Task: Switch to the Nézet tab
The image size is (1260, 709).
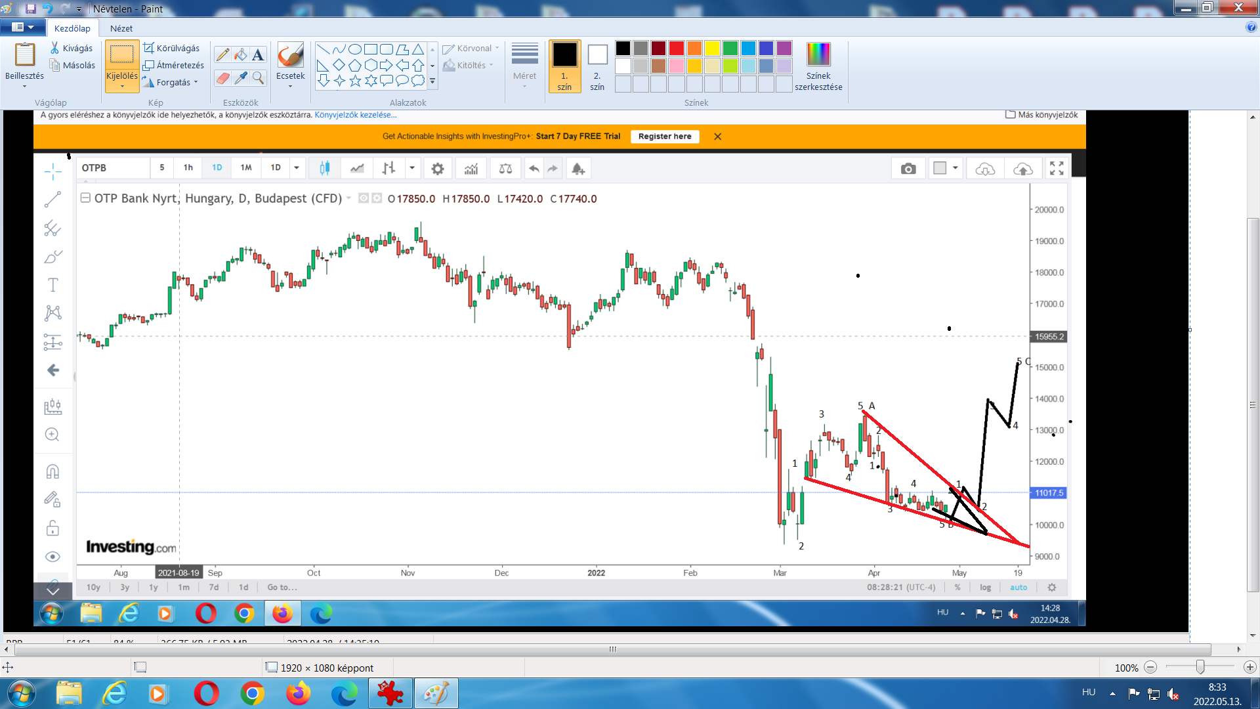Action: (x=121, y=28)
